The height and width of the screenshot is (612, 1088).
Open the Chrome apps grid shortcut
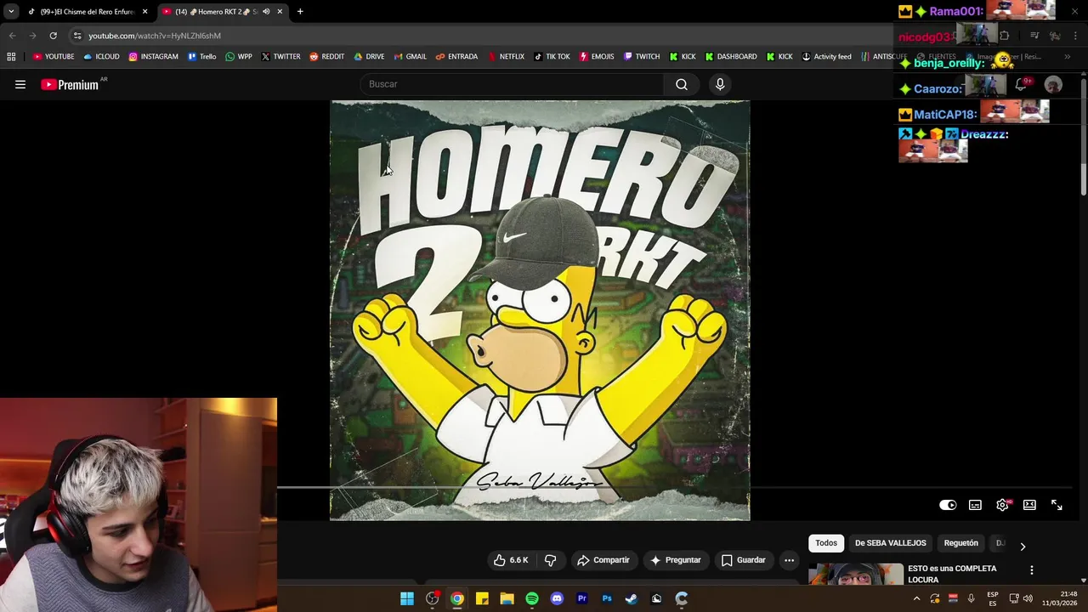(x=11, y=57)
